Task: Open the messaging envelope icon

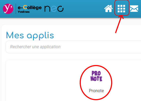Action: pos(134,9)
